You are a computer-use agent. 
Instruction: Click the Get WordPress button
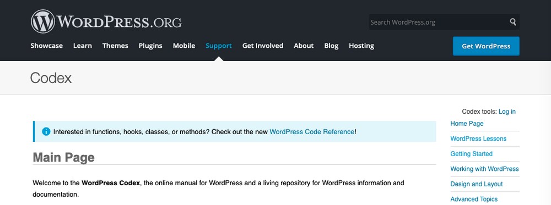coord(486,46)
